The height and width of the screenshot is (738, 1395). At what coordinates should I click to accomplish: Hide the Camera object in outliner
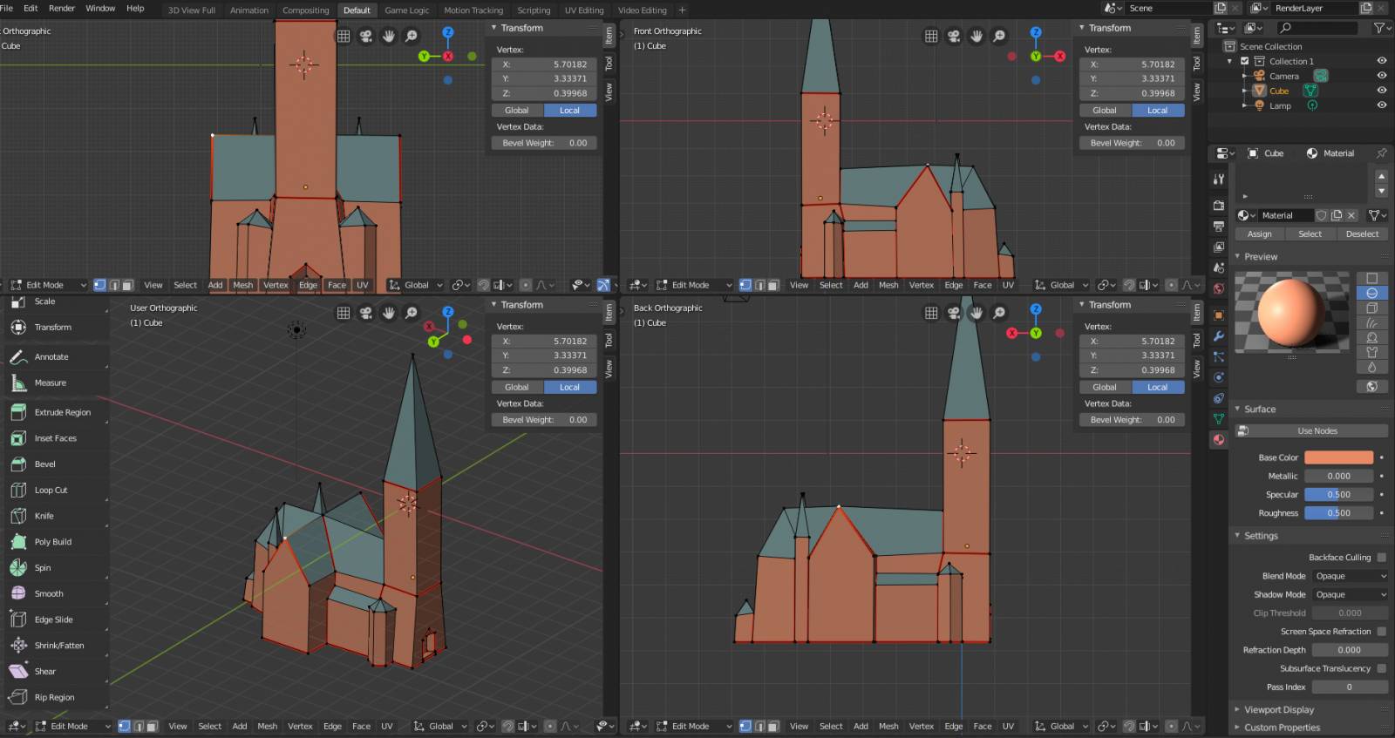pyautogui.click(x=1381, y=76)
